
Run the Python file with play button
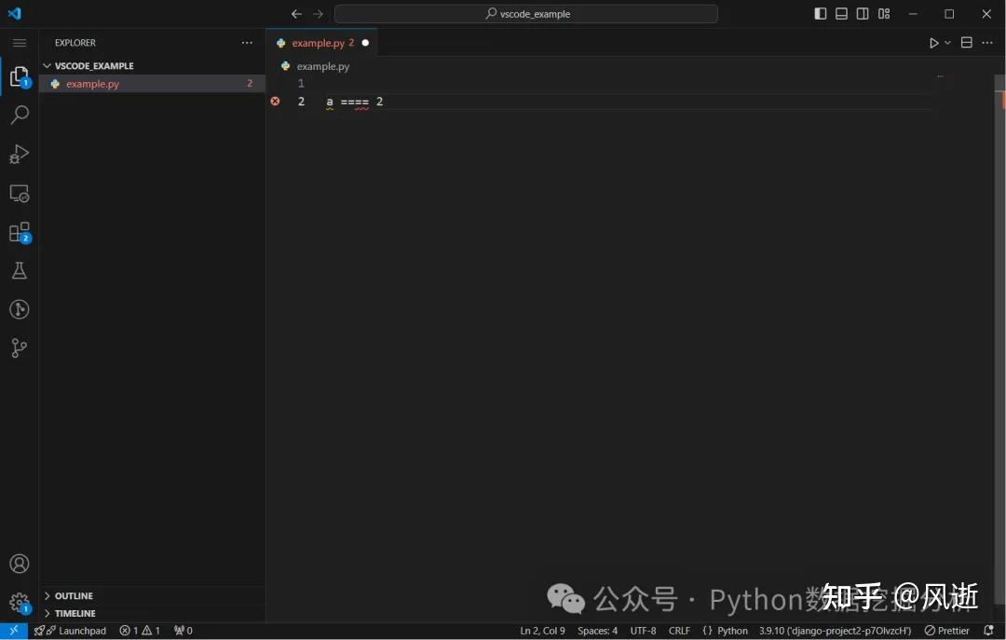pos(933,43)
